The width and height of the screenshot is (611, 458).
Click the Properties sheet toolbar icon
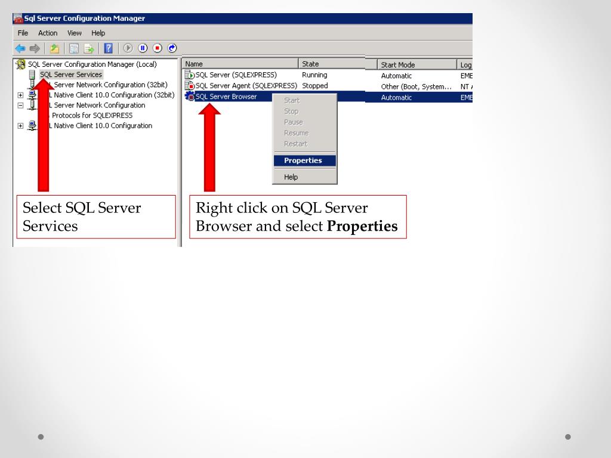pos(73,48)
